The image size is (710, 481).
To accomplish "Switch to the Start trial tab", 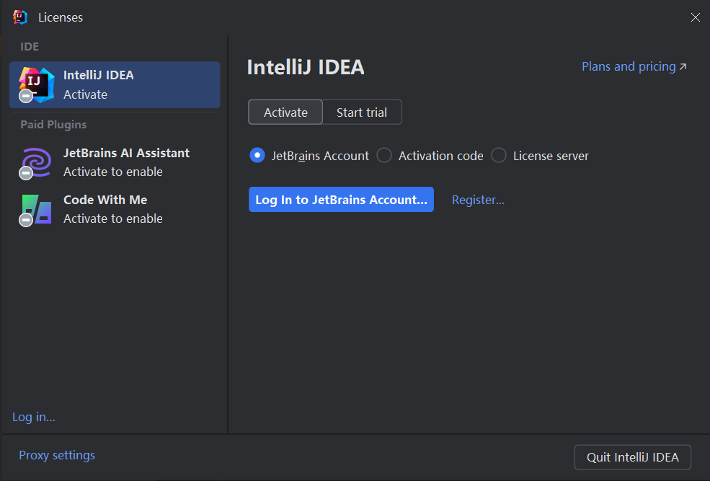I will (362, 112).
